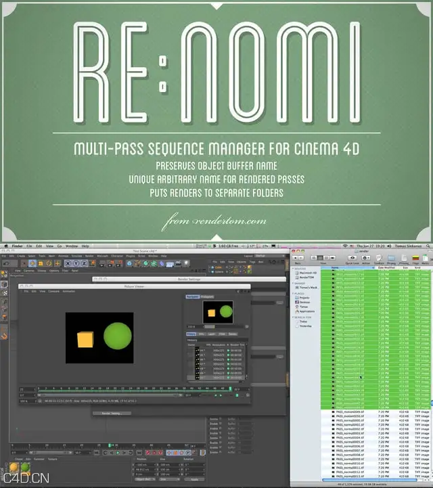Collapse the PLACES section in Finder sidebar

click(293, 294)
